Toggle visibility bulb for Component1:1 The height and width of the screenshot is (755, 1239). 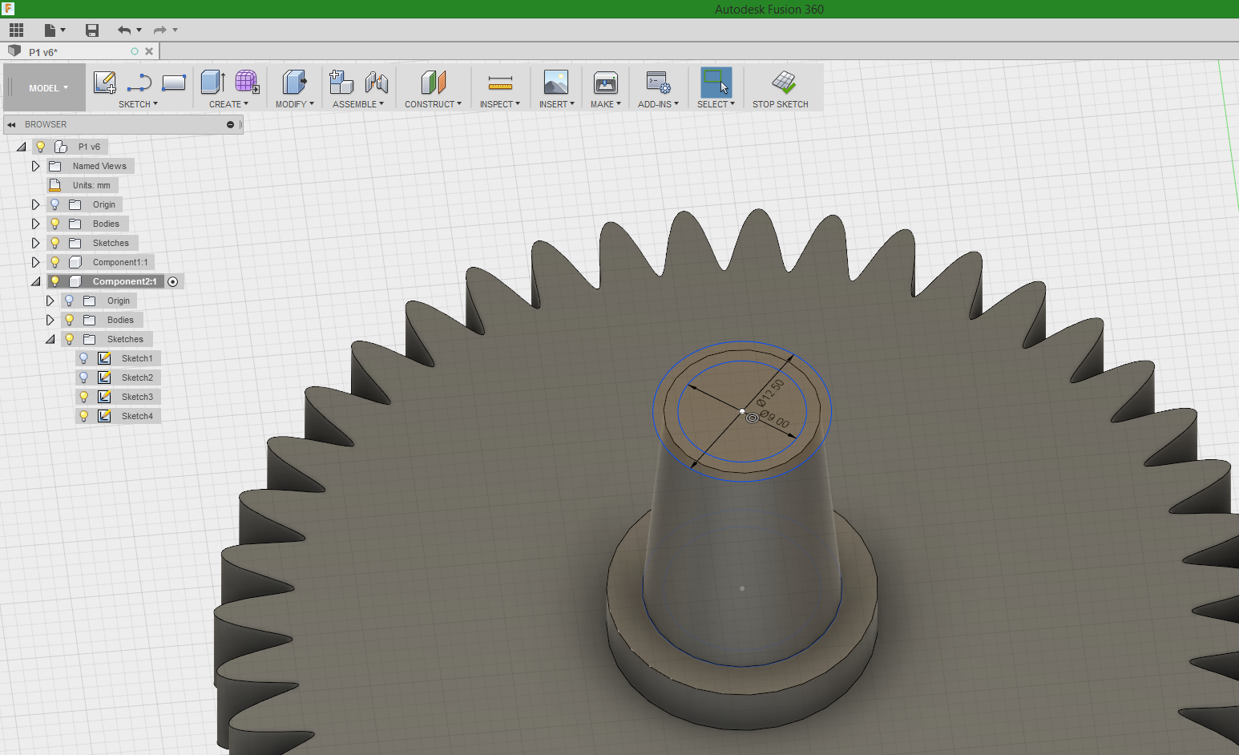(x=54, y=262)
